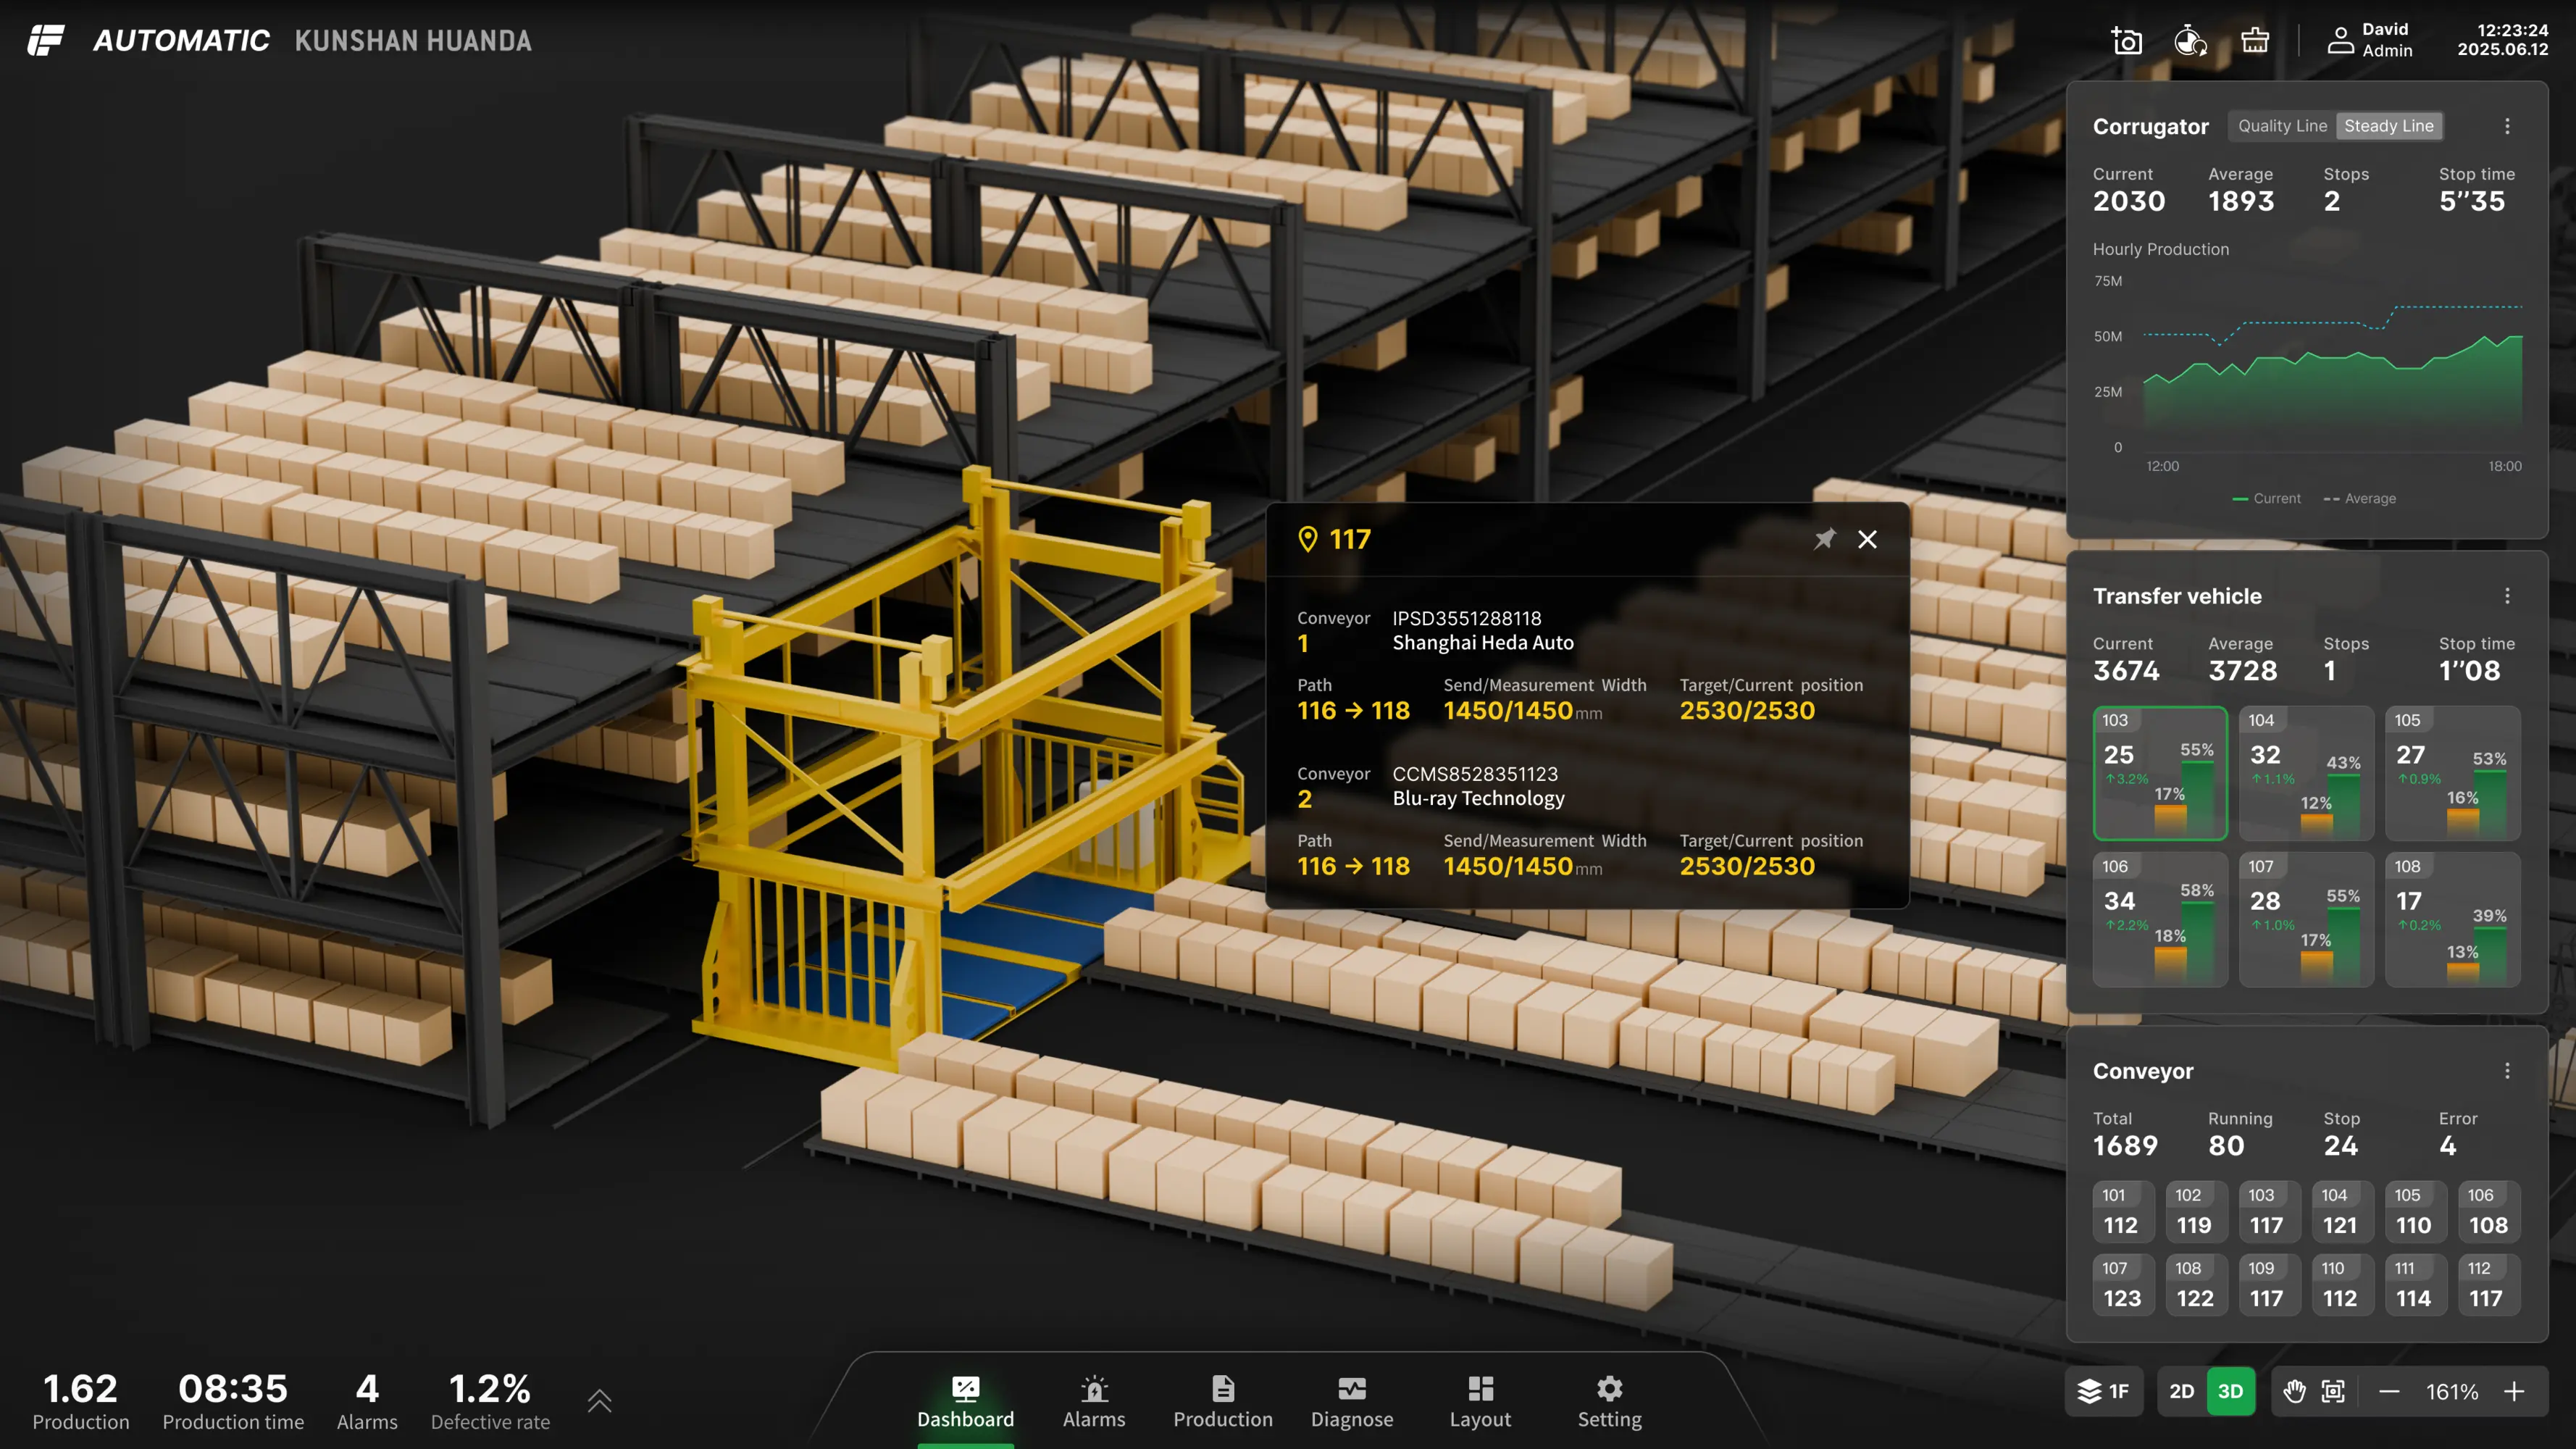Close the 117 info popup
Screen dimensions: 2576x1449
click(x=1867, y=539)
